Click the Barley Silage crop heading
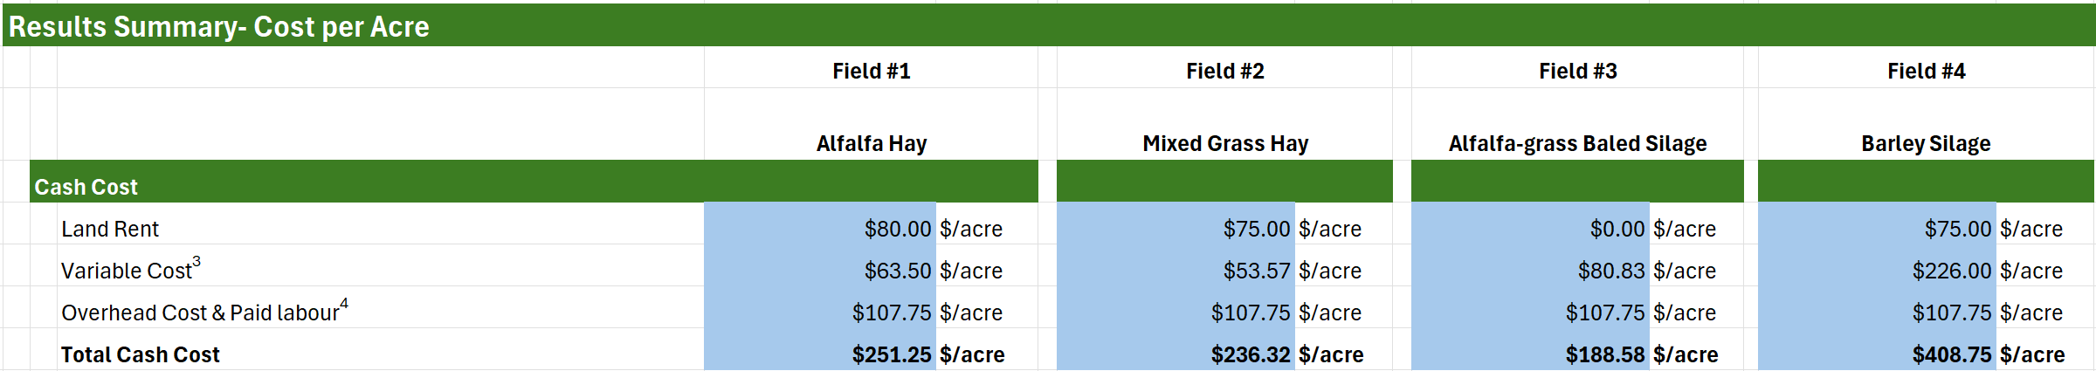2096x371 pixels. tap(1926, 143)
